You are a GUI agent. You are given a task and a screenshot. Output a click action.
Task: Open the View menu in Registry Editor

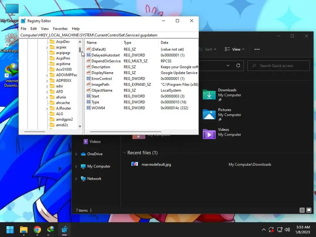(45, 29)
